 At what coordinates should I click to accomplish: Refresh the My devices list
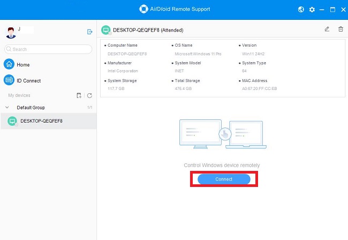89,95
